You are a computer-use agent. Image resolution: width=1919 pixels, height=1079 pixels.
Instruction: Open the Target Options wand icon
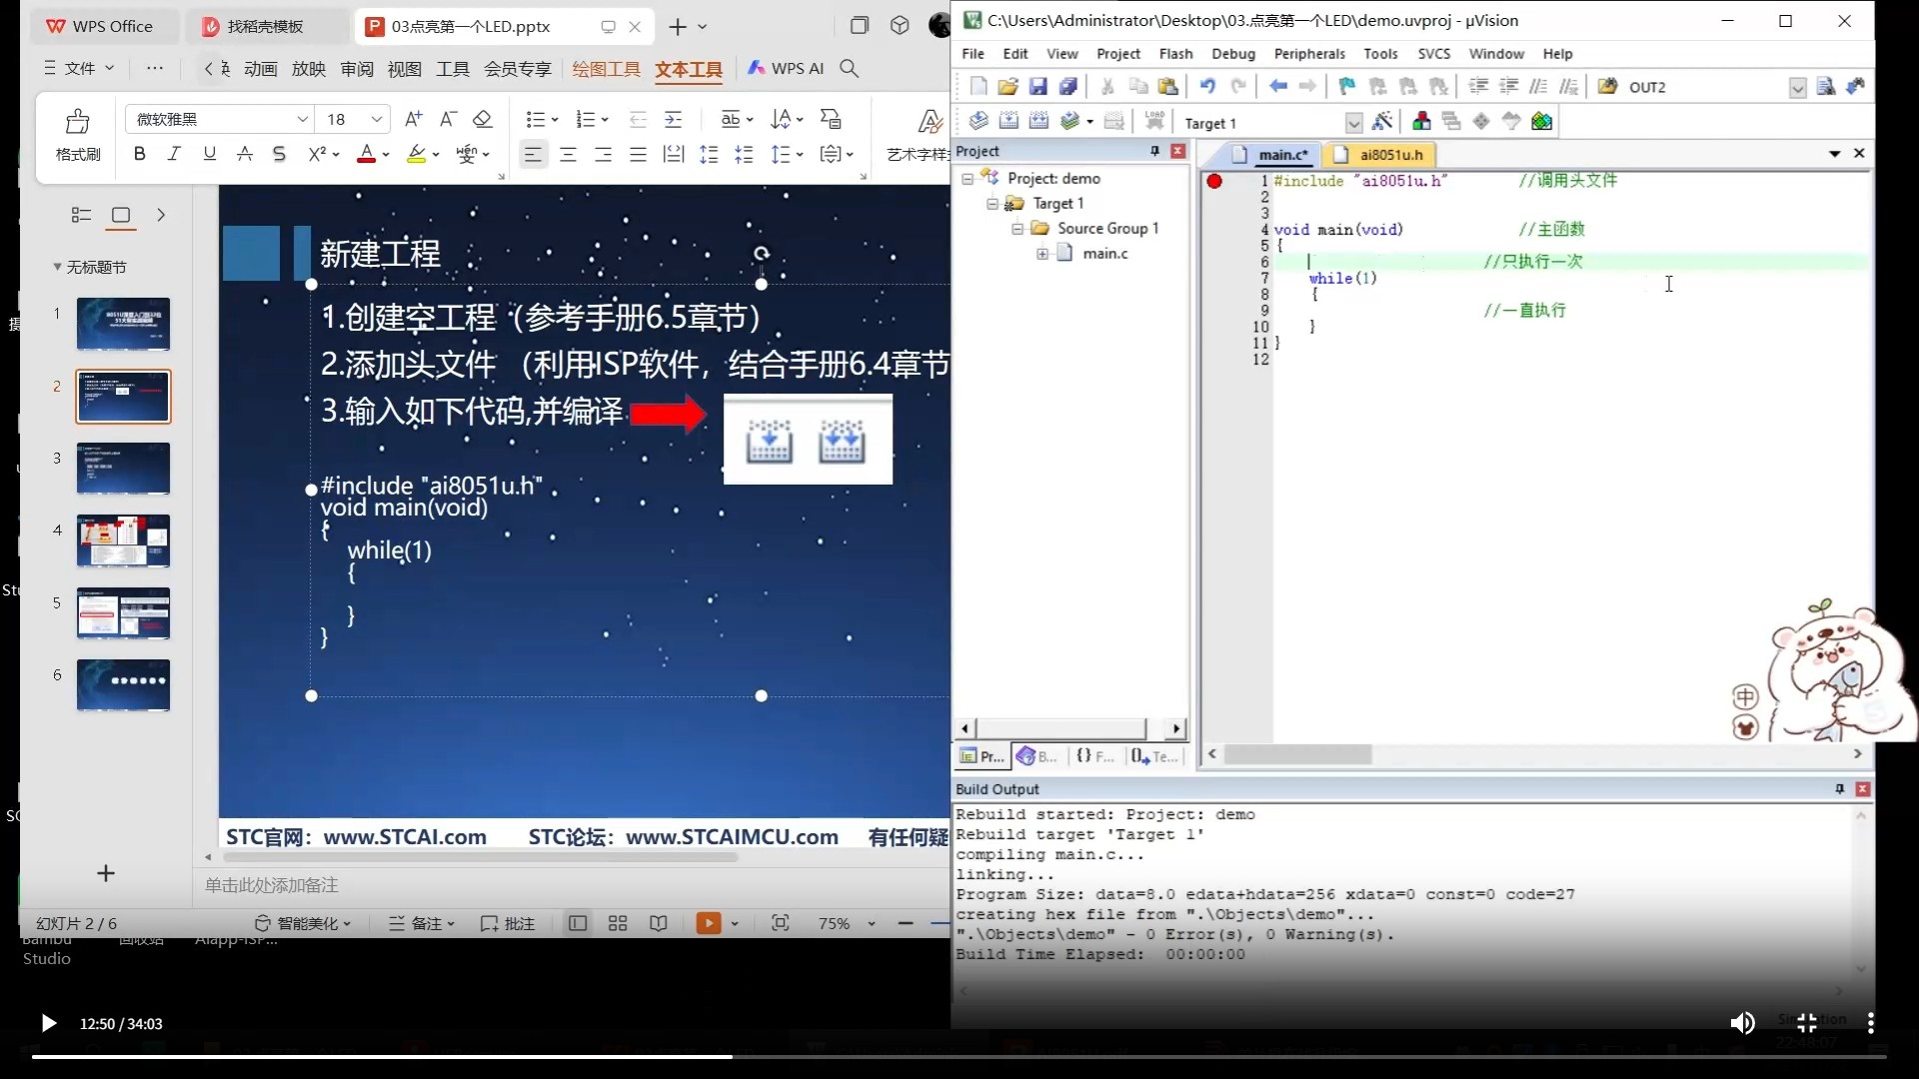pyautogui.click(x=1383, y=121)
